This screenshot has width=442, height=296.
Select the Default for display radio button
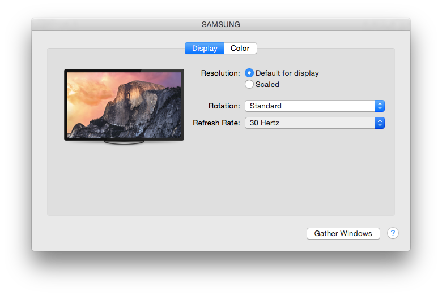[x=249, y=73]
